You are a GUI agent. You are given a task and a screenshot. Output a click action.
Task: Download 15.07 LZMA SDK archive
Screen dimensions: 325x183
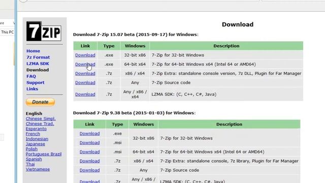click(85, 94)
